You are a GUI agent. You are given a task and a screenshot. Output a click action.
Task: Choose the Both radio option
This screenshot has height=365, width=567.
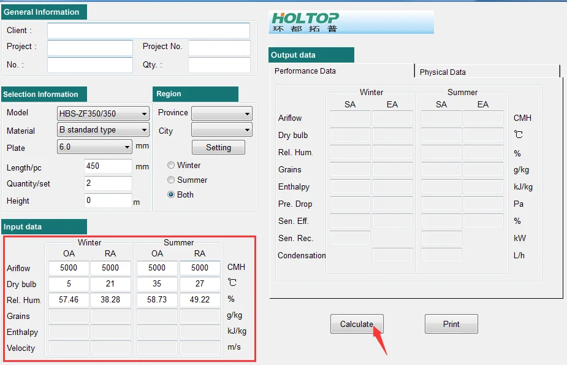(171, 194)
